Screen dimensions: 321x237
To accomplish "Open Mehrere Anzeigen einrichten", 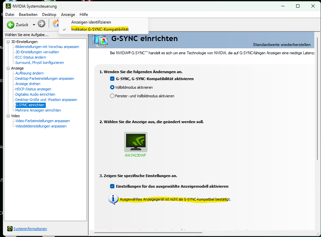I will click(x=38, y=110).
